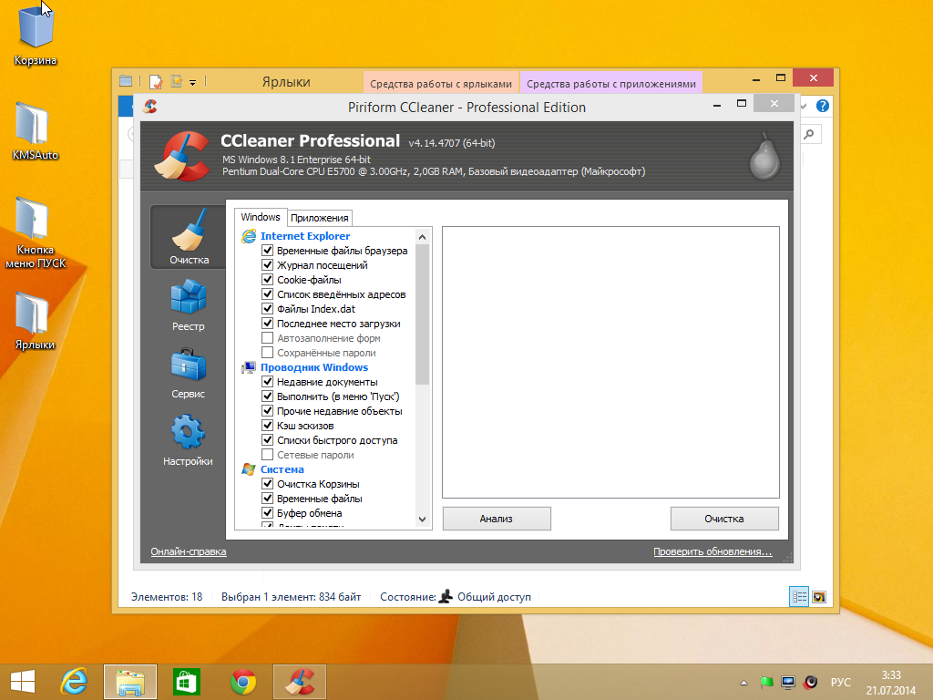Select the KMSAuto desktop folder
Viewport: 933px width, 700px height.
(36, 131)
